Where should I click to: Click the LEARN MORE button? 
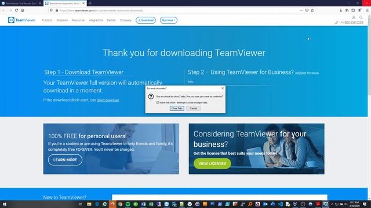pos(65,160)
